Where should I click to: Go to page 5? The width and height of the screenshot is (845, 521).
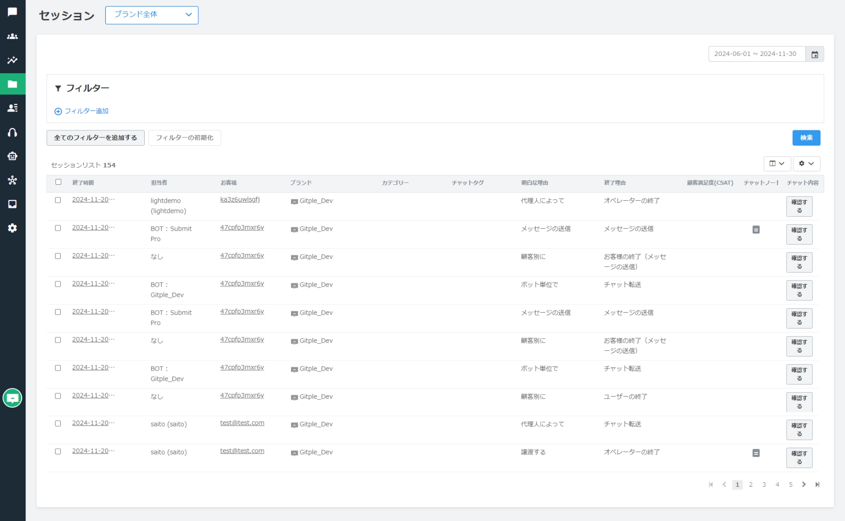791,484
